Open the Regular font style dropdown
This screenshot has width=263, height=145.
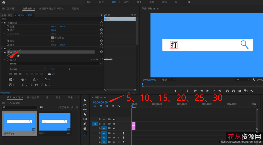click(x=28, y=69)
